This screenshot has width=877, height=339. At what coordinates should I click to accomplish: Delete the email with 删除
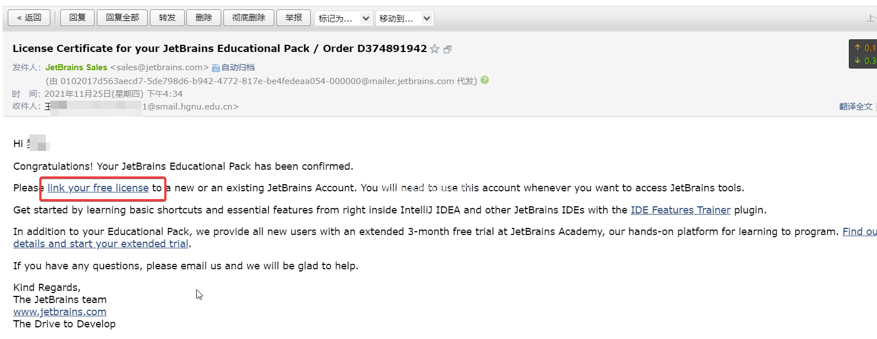pos(204,18)
